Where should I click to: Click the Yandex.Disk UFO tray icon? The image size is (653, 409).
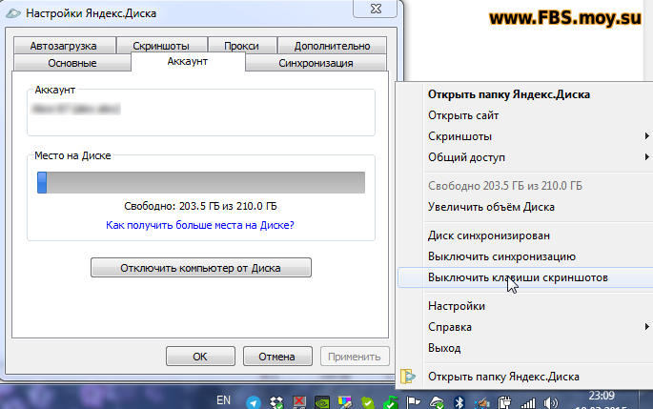(x=436, y=402)
